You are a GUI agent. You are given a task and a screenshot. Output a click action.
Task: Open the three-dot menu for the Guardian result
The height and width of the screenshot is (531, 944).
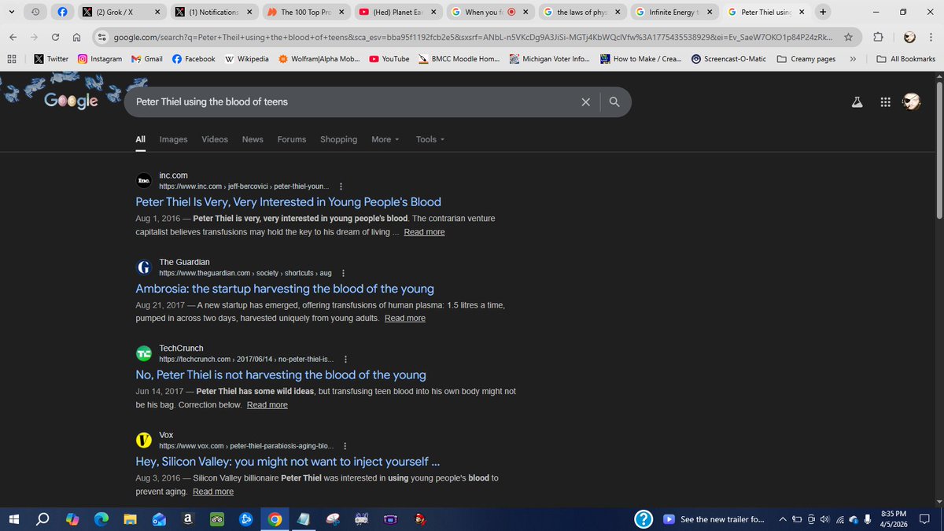[x=343, y=273]
